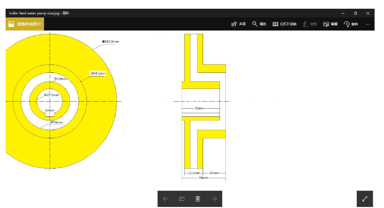Click the 34mm dimension label
384x208 pixels.
(x=203, y=178)
